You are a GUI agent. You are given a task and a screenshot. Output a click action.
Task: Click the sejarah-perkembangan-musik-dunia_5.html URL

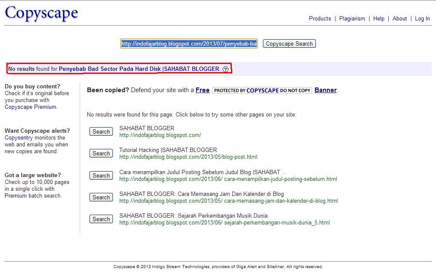coord(225,222)
